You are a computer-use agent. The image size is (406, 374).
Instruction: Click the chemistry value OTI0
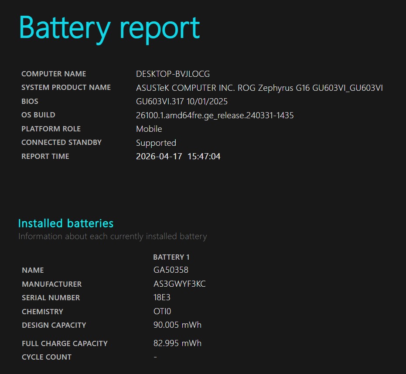pos(162,312)
